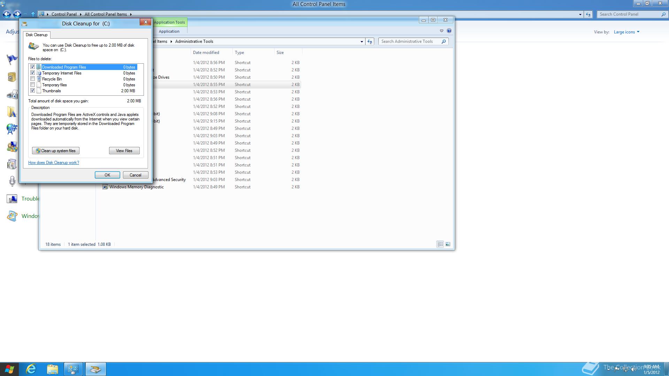Image resolution: width=669 pixels, height=376 pixels.
Task: Open the Application ribbon tab
Action: (169, 31)
